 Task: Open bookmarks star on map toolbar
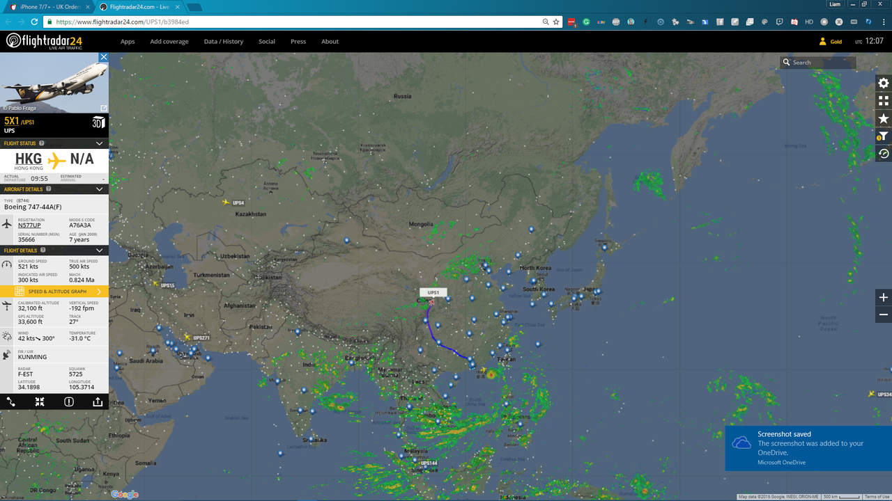tap(884, 118)
